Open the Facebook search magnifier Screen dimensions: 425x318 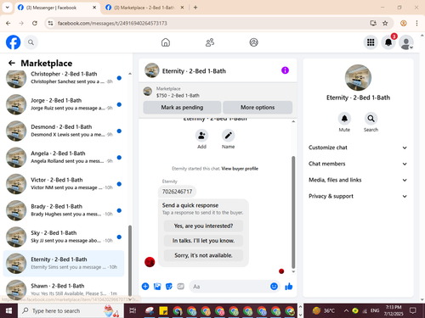[x=31, y=42]
